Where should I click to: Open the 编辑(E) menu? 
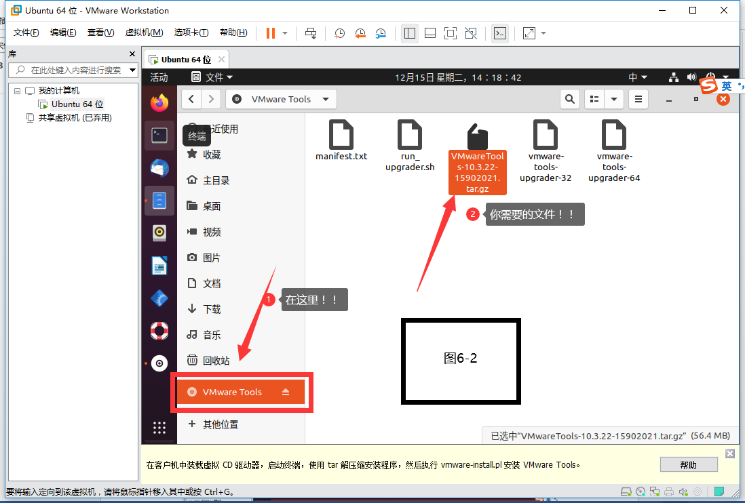coord(63,33)
